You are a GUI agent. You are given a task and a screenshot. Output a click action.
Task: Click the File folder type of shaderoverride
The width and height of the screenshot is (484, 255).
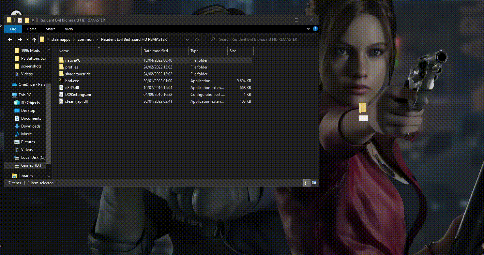pos(199,74)
